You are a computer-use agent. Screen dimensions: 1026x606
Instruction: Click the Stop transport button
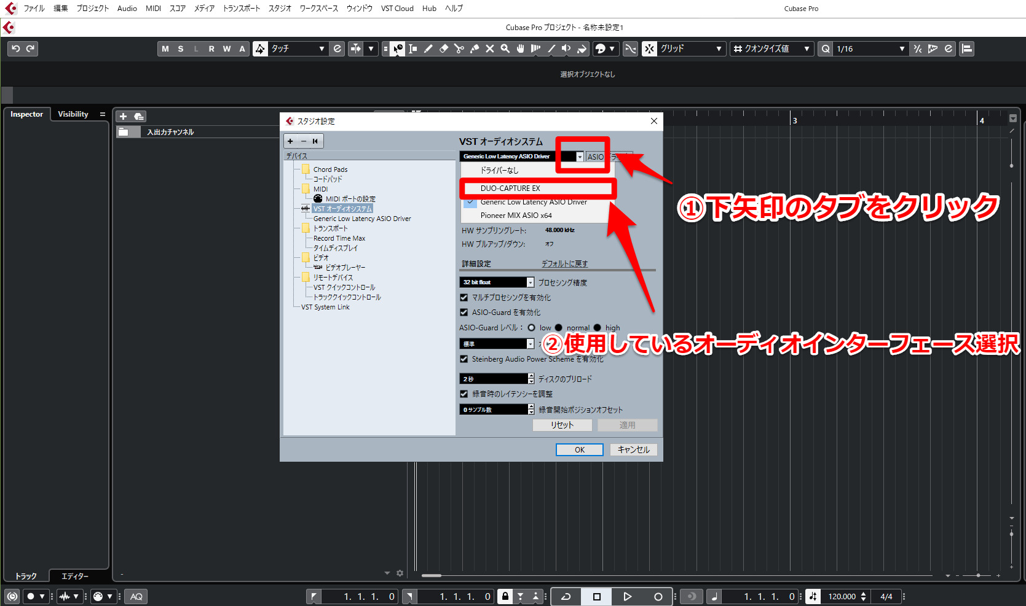[596, 596]
